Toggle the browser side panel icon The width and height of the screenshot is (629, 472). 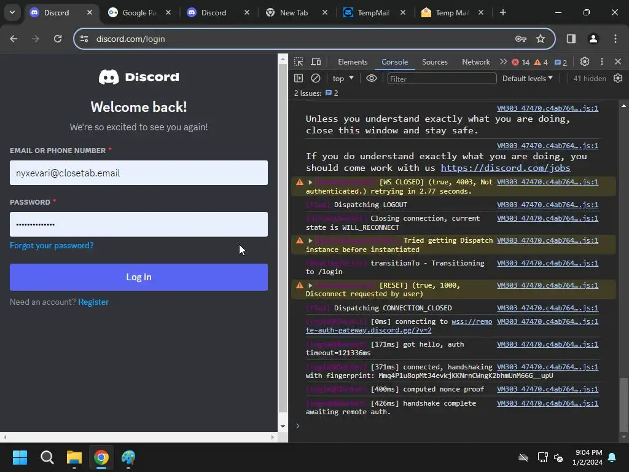click(x=571, y=39)
